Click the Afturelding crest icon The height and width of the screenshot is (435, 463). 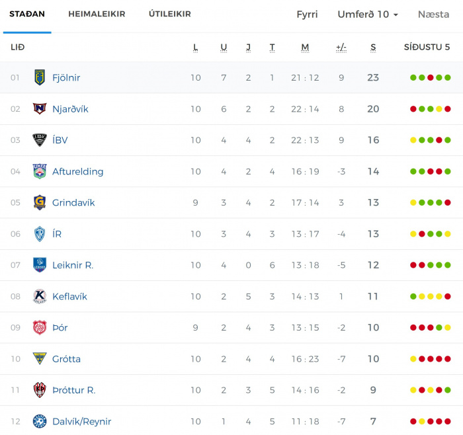pyautogui.click(x=40, y=171)
